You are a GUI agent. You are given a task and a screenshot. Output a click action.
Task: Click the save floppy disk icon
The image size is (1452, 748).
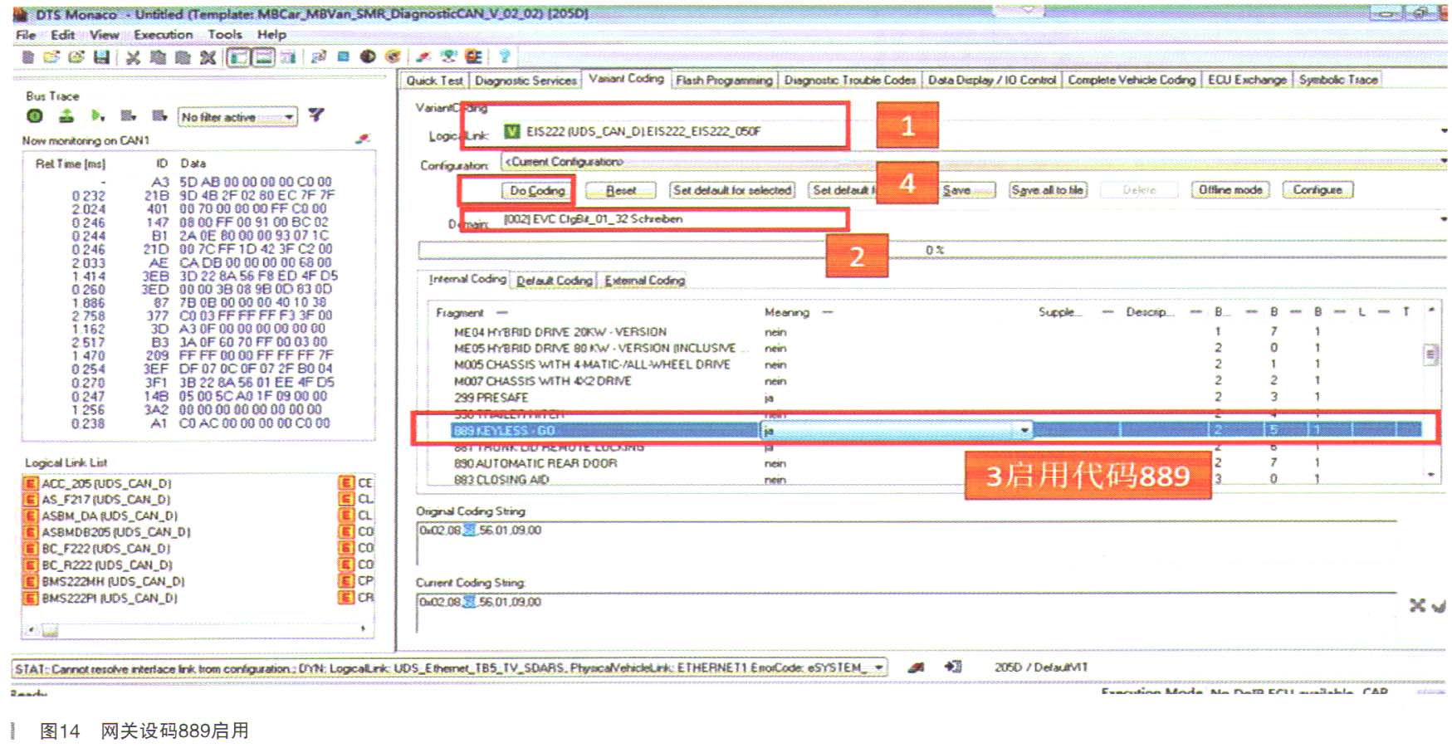click(101, 57)
